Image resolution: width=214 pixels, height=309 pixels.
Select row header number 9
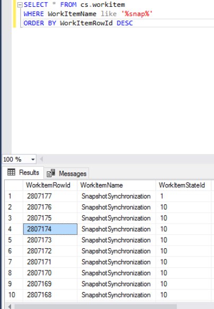click(x=14, y=284)
